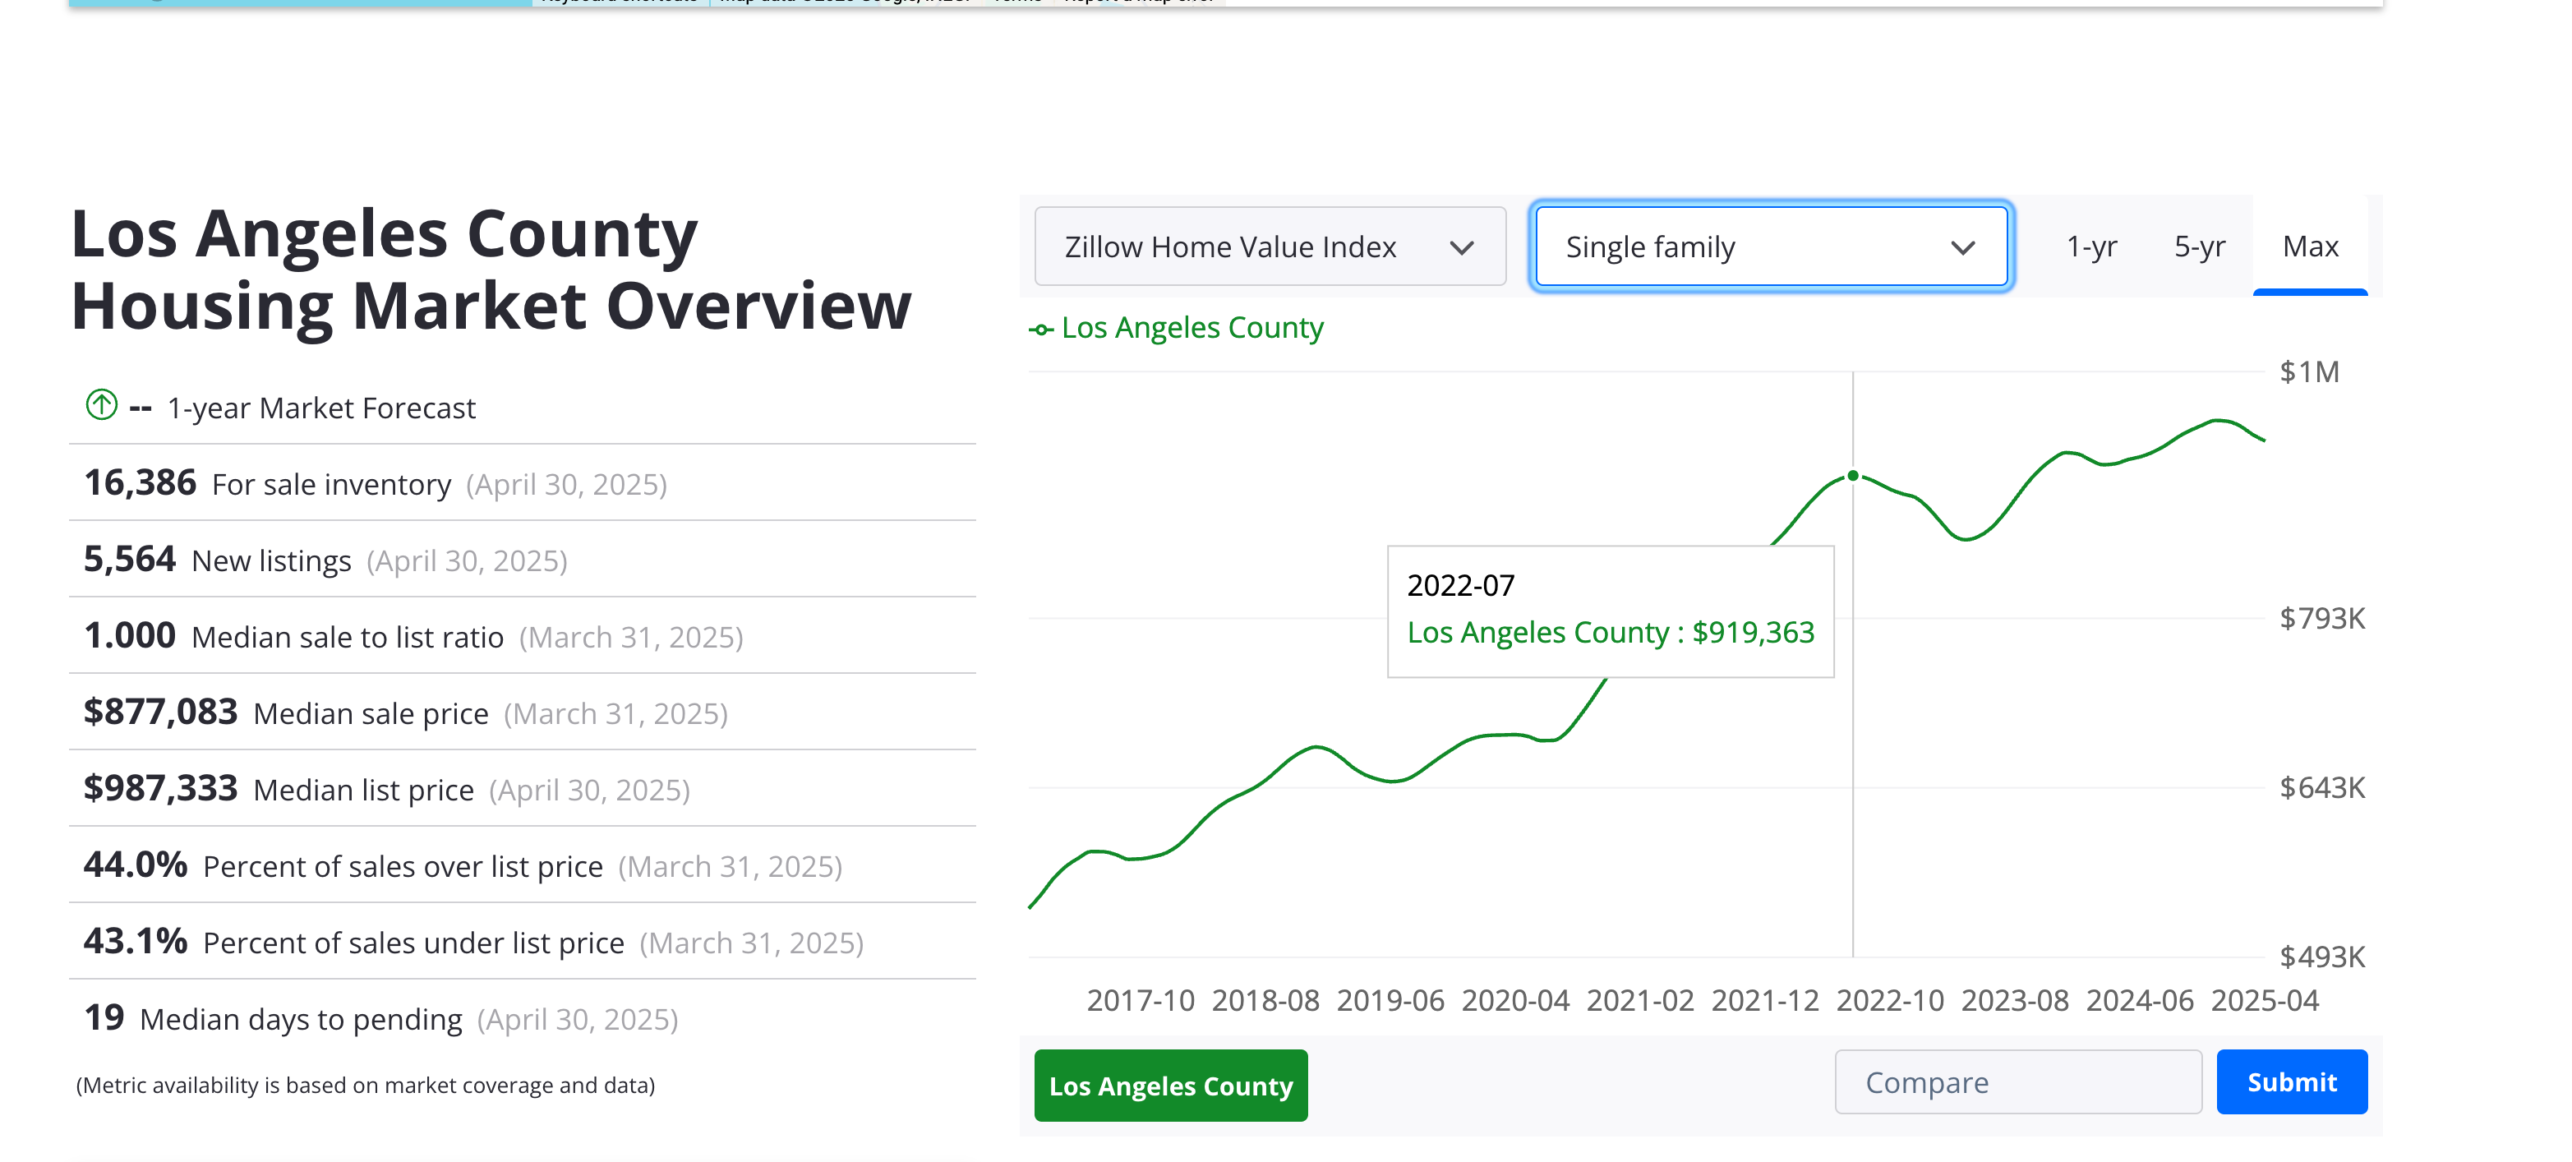Image resolution: width=2572 pixels, height=1162 pixels.
Task: Click the 2022-07 tooltip box on chart
Action: click(1610, 611)
